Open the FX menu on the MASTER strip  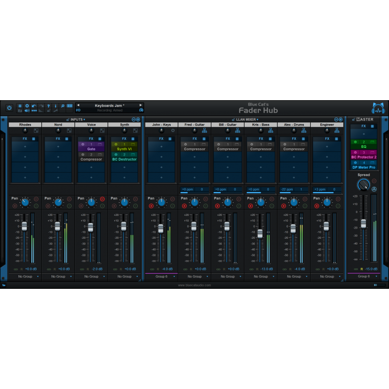[x=372, y=126]
